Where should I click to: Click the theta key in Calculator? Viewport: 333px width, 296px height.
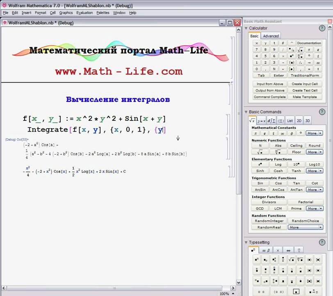(283, 43)
